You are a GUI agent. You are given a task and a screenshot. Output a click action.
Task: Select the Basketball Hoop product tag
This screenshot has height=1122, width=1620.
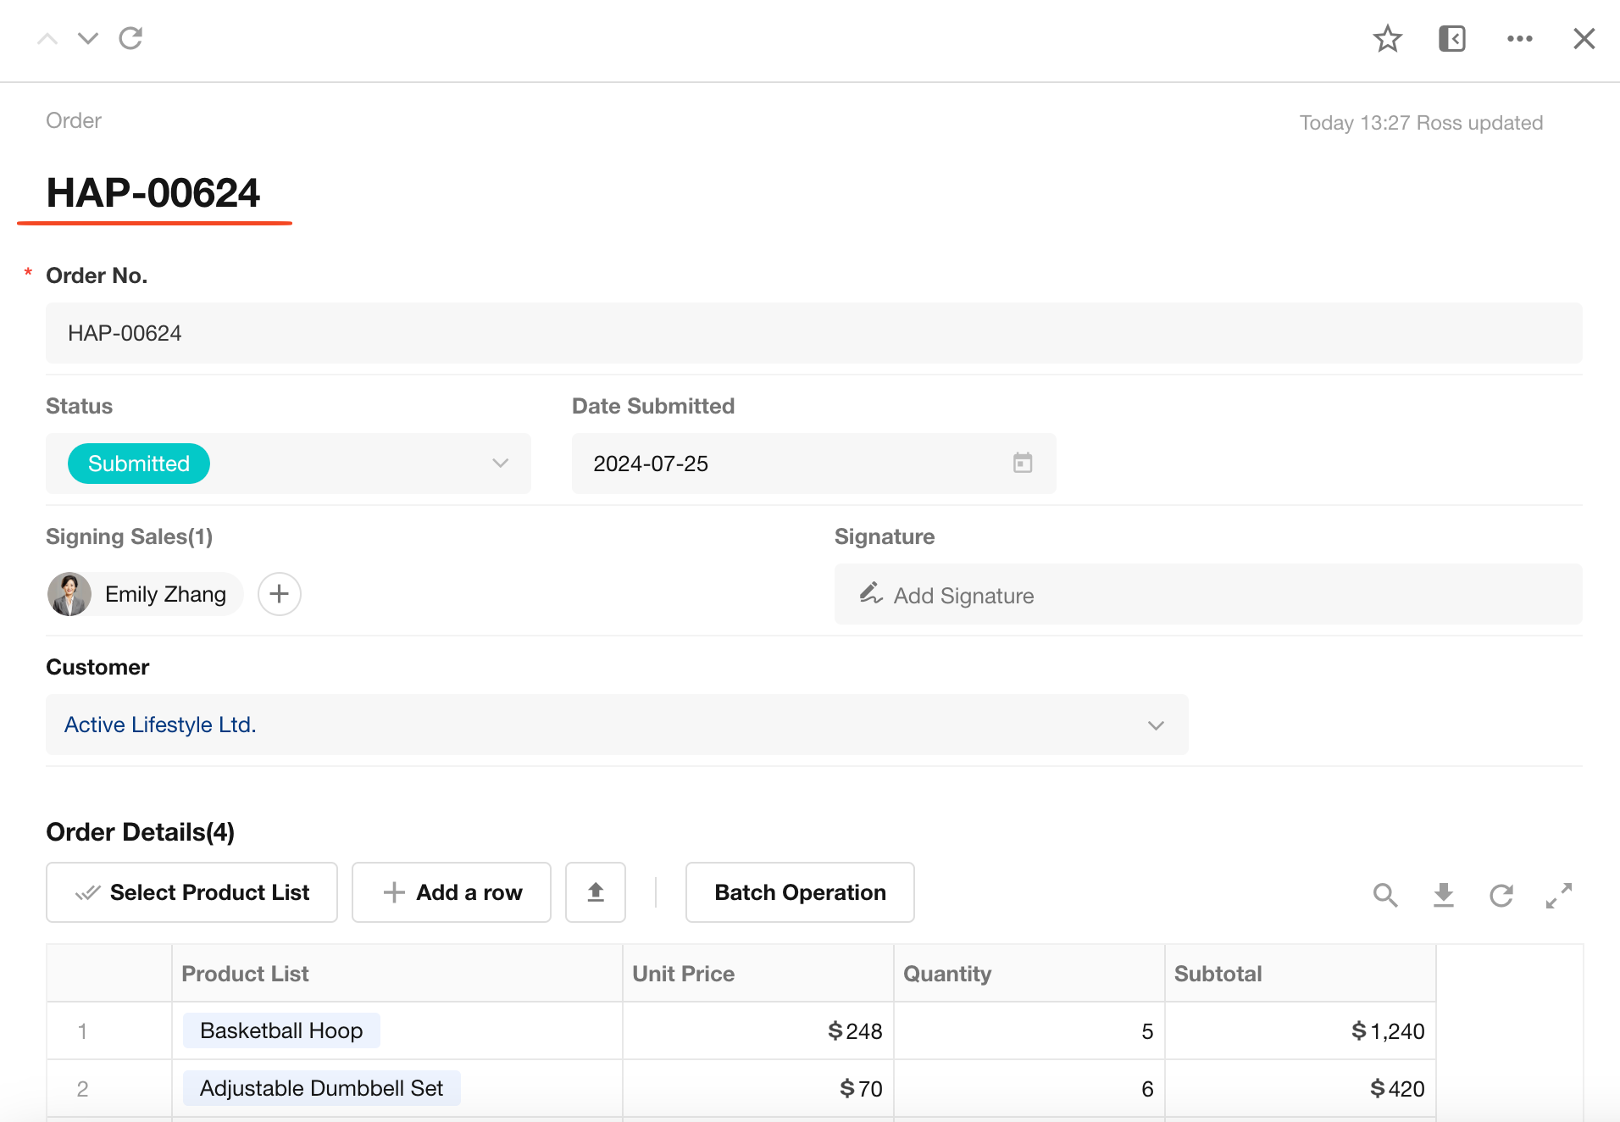pos(281,1031)
